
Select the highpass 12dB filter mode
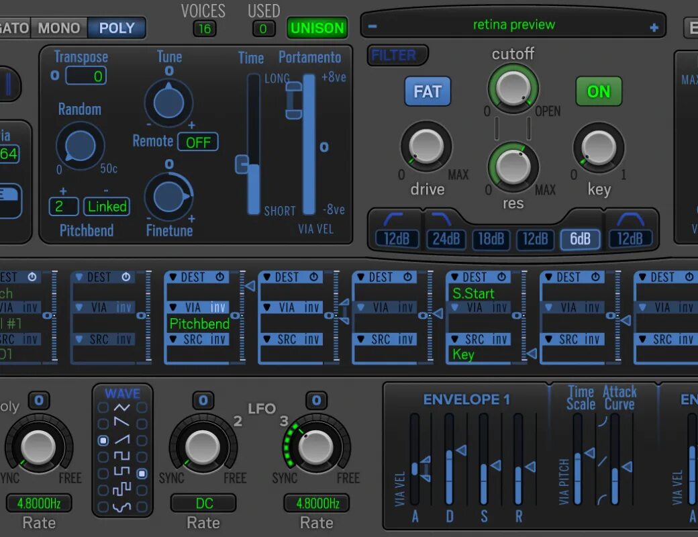click(397, 239)
